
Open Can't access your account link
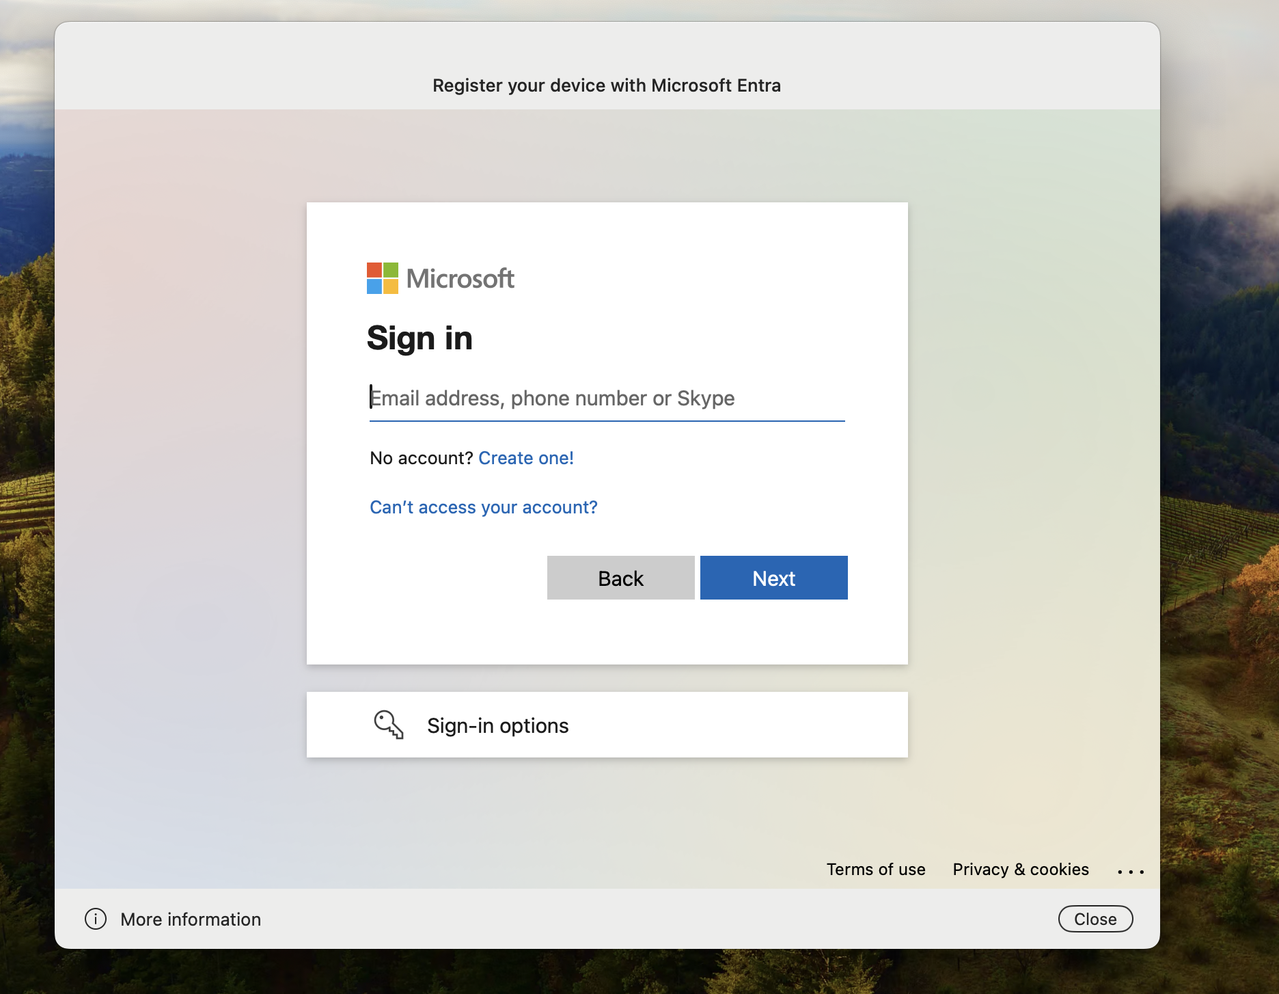[484, 507]
